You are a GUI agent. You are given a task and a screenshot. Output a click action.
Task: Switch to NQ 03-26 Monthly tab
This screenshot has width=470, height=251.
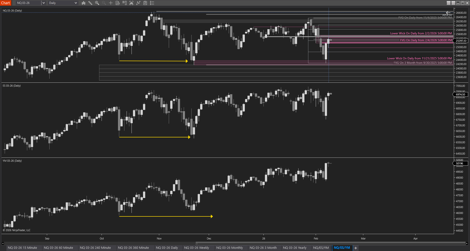pyautogui.click(x=229, y=248)
